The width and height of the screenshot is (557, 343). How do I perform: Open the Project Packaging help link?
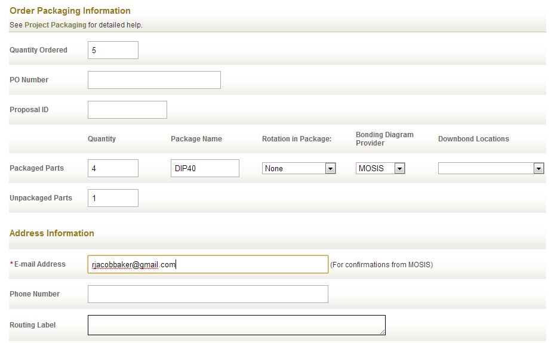tap(55, 25)
